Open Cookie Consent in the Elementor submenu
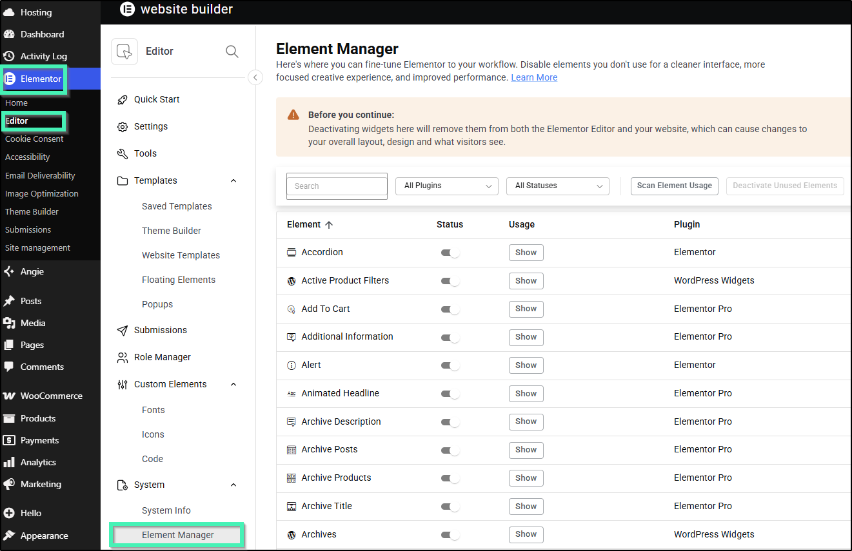 (x=34, y=139)
